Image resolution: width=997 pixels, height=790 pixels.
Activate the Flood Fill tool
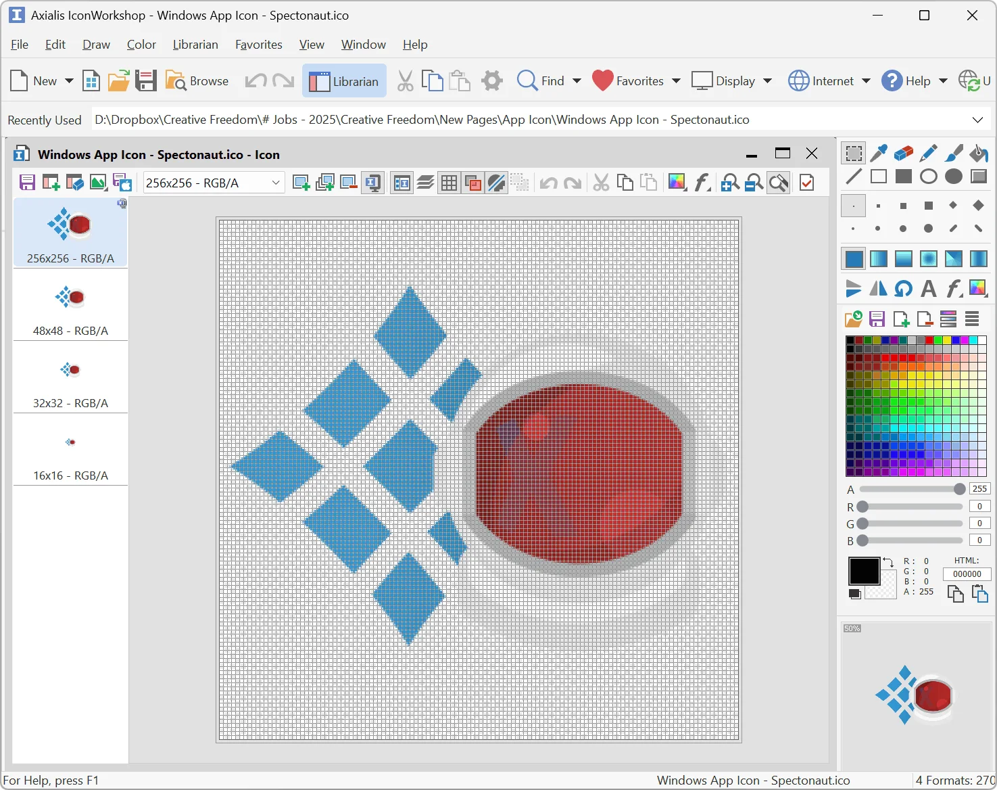tap(978, 153)
